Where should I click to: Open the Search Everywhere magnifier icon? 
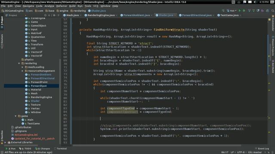(x=273, y=11)
